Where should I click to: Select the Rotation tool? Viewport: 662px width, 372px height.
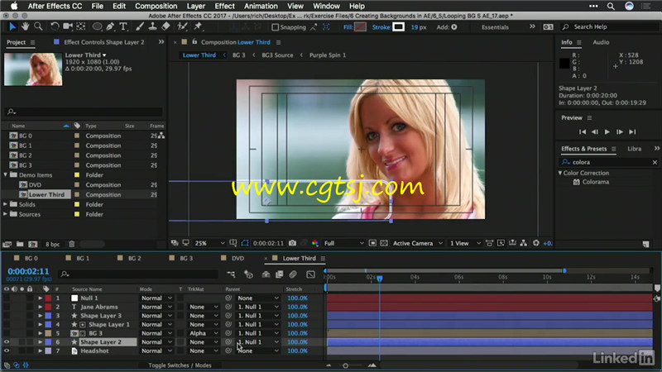(x=55, y=26)
